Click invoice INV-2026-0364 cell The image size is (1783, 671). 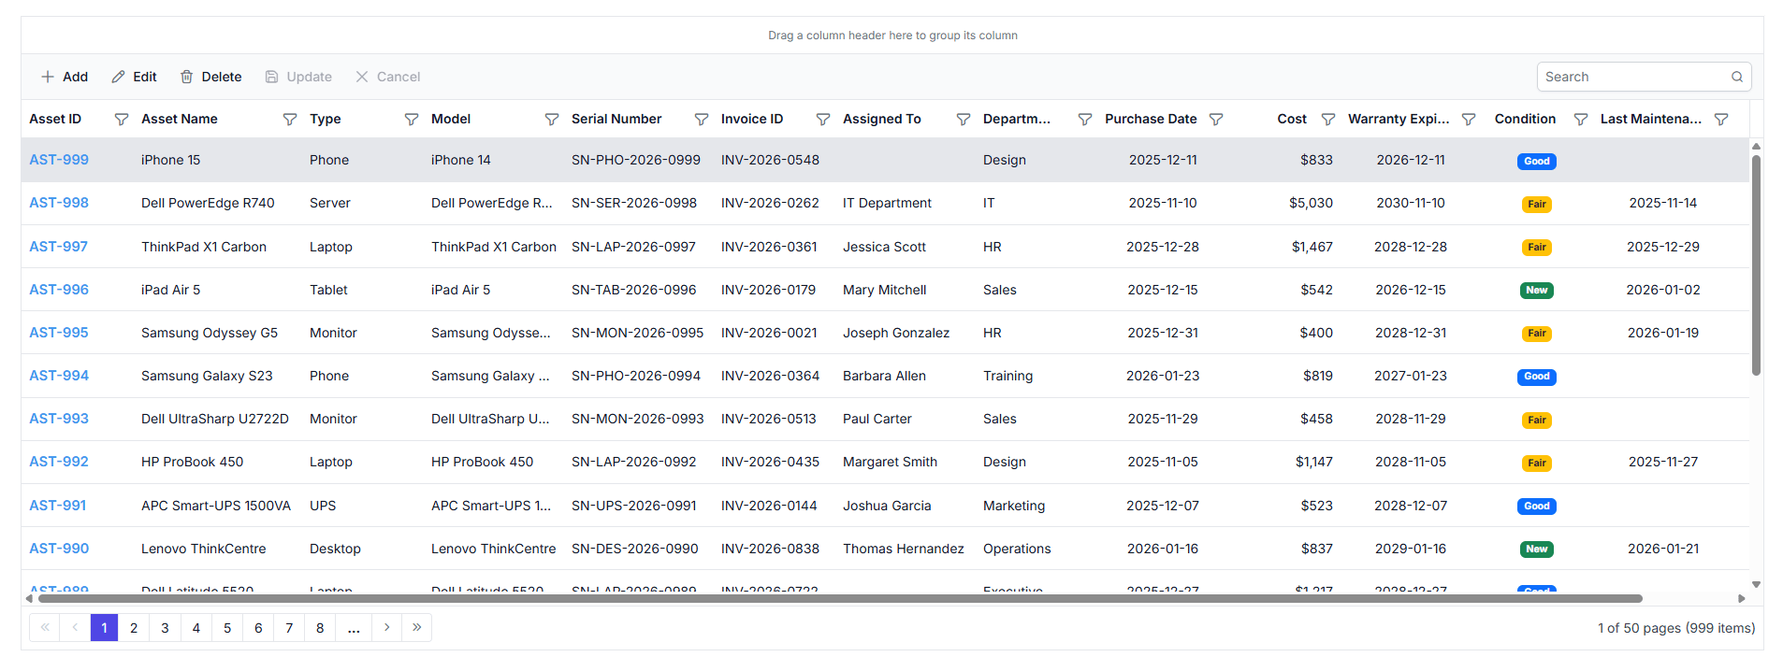(770, 376)
